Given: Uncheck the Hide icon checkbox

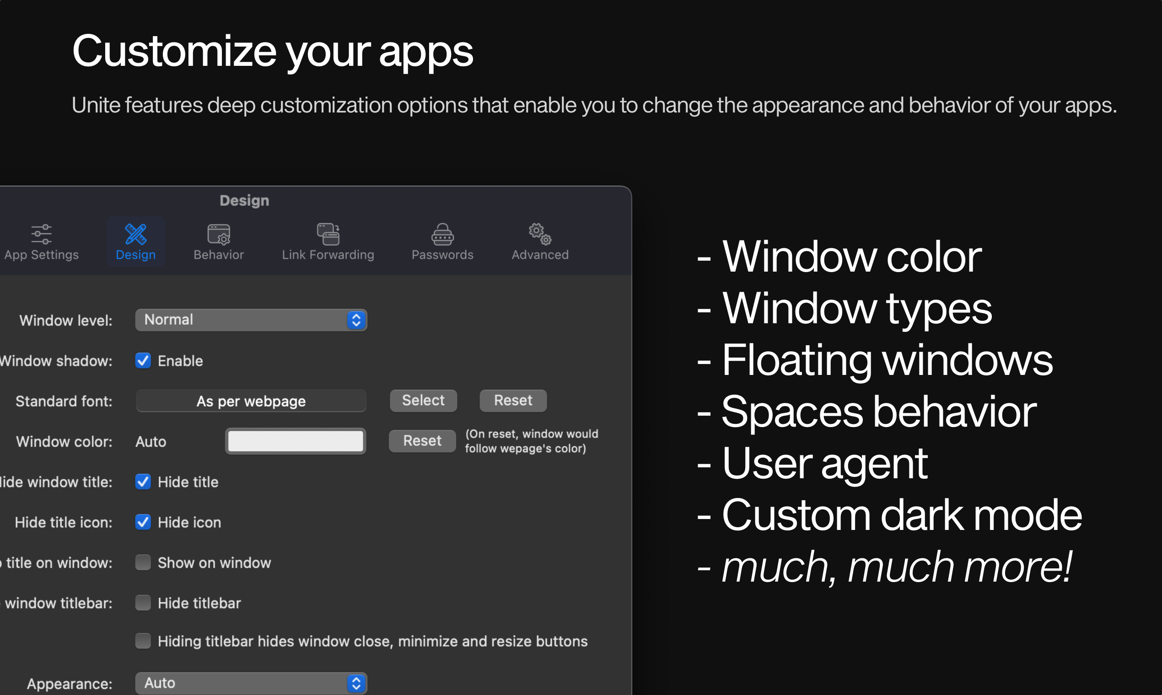Looking at the screenshot, I should point(143,522).
